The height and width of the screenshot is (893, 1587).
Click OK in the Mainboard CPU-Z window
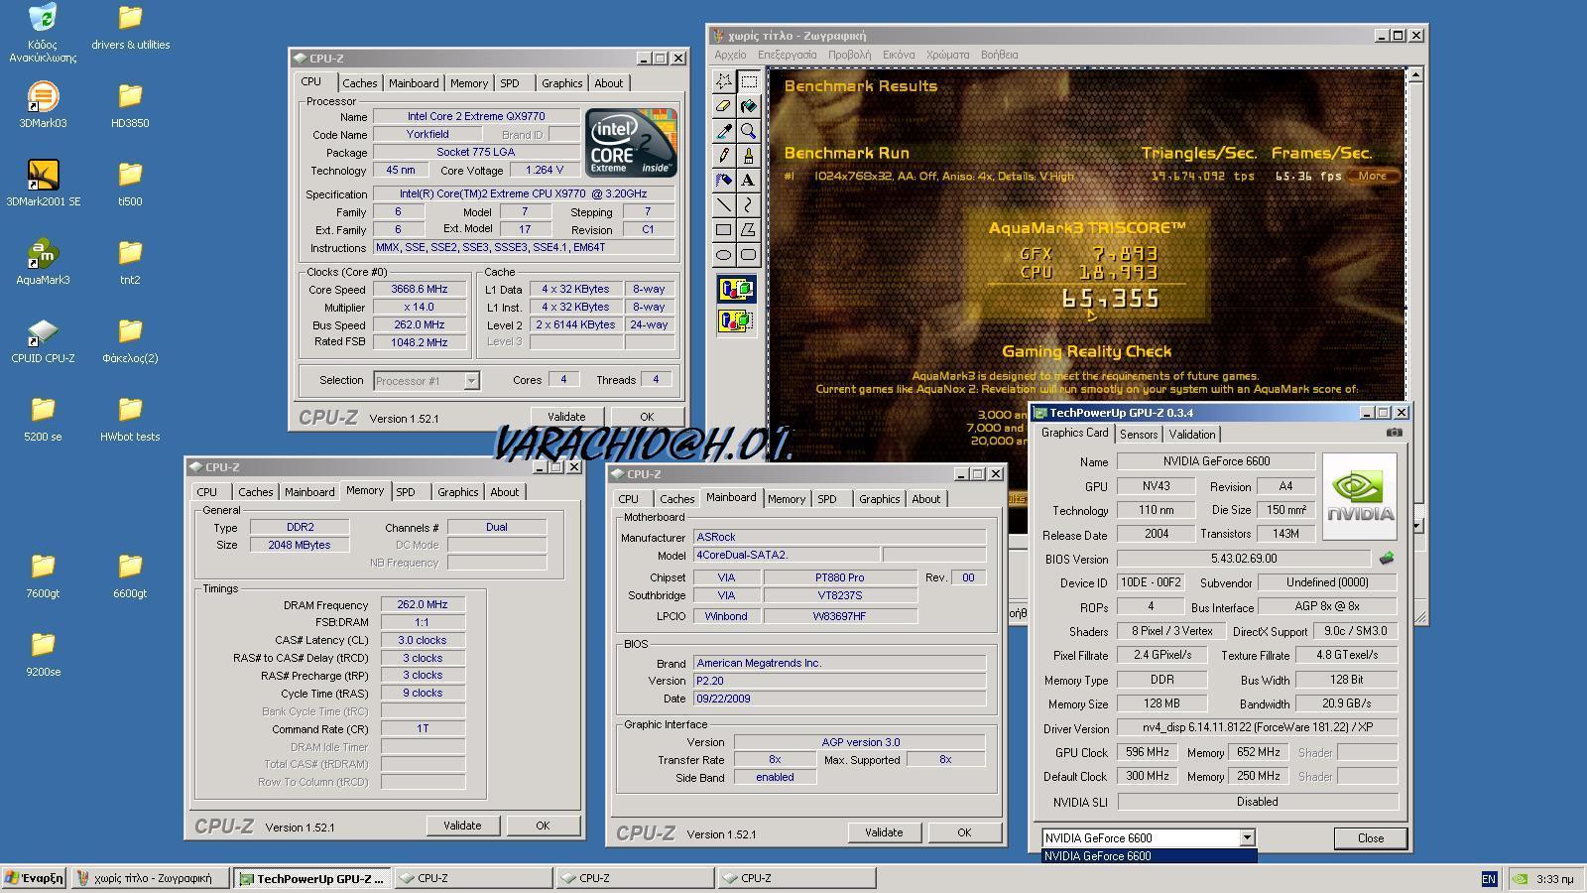[x=964, y=832]
